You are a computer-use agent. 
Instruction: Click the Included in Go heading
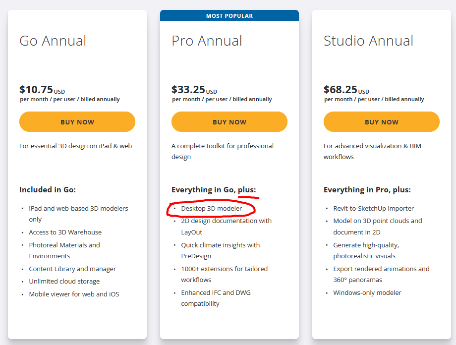point(48,189)
